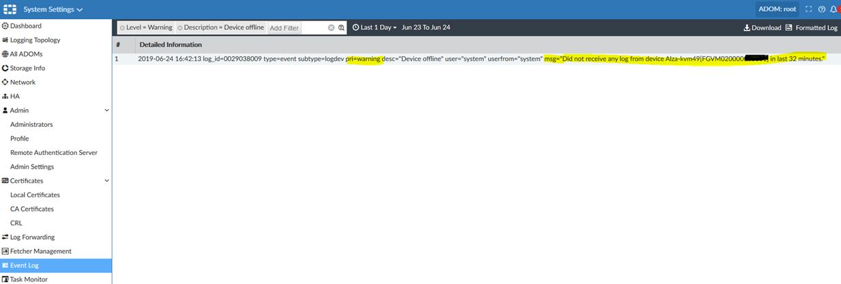841x284 pixels.
Task: Click the ADOM: root button
Action: (778, 10)
